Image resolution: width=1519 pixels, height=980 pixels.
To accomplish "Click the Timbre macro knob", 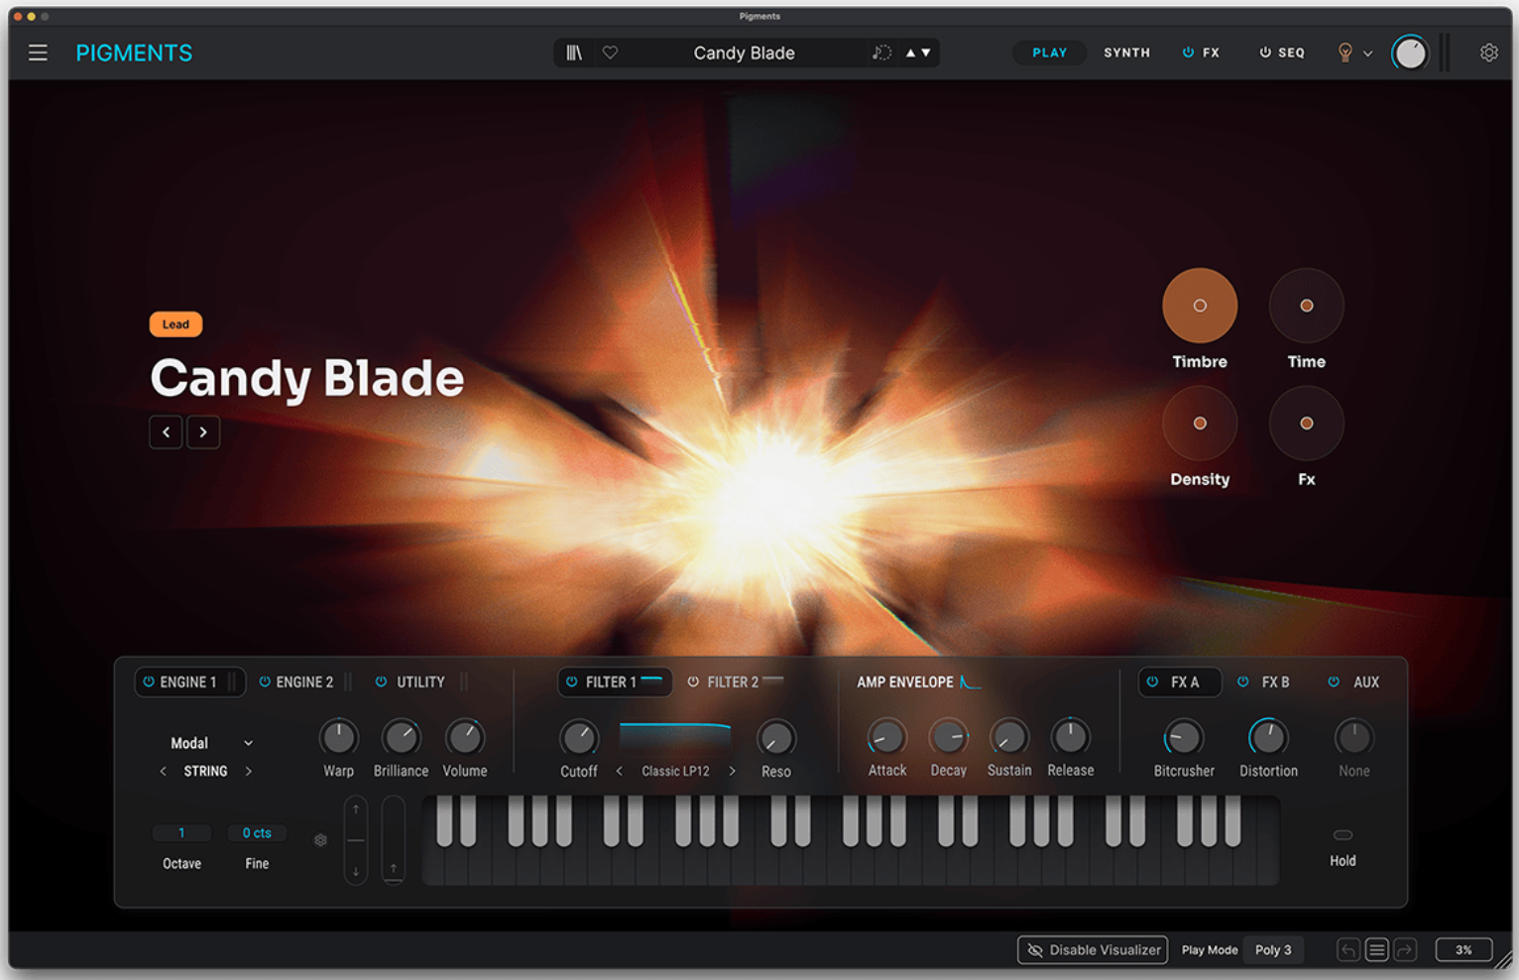I will (x=1200, y=306).
